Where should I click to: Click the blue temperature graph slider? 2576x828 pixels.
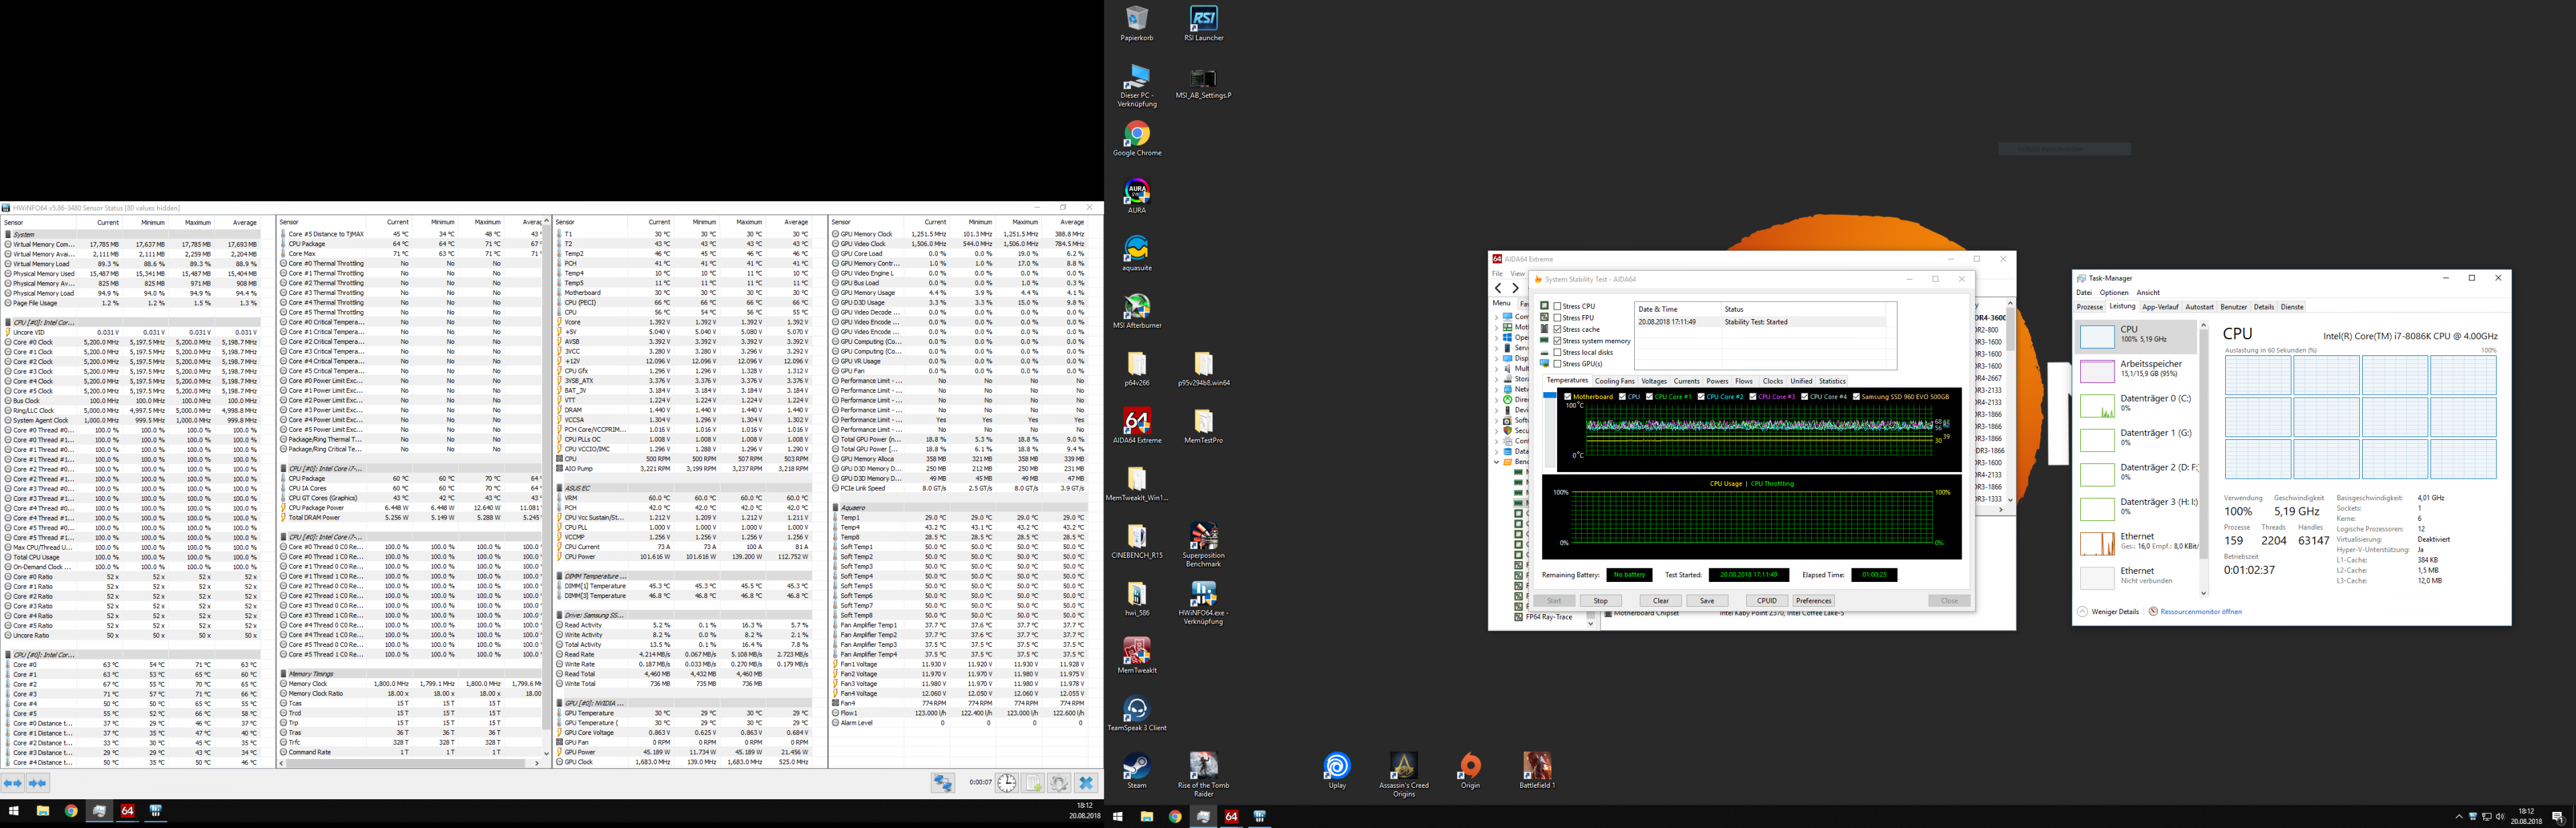click(x=1549, y=396)
